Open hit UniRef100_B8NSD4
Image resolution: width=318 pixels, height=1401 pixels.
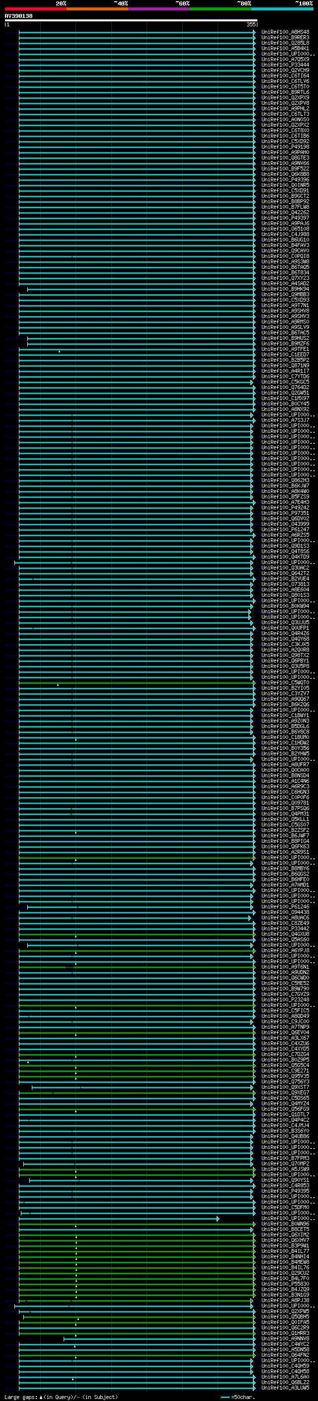(285, 776)
